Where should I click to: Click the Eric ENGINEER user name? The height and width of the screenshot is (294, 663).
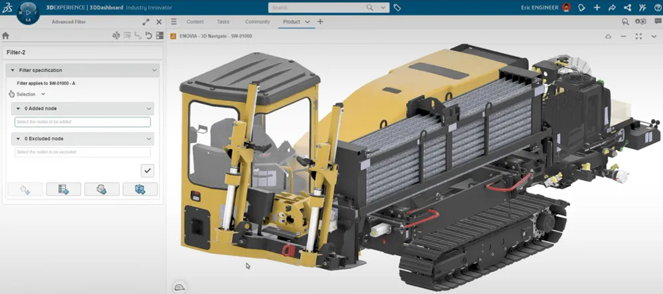pos(540,7)
